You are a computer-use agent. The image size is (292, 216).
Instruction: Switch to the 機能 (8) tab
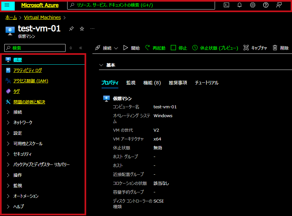click(152, 83)
